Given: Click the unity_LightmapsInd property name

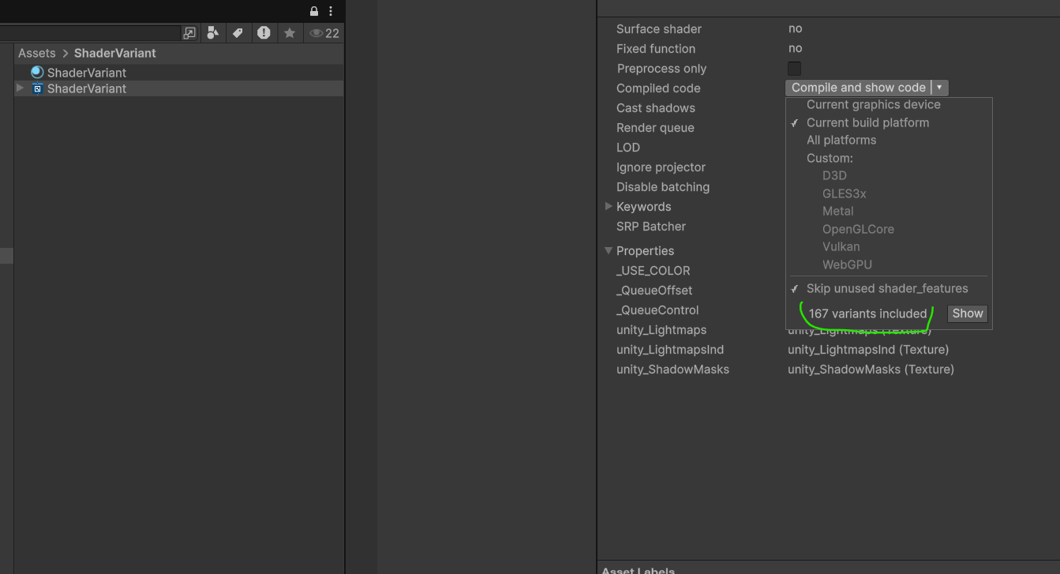Looking at the screenshot, I should [x=669, y=350].
